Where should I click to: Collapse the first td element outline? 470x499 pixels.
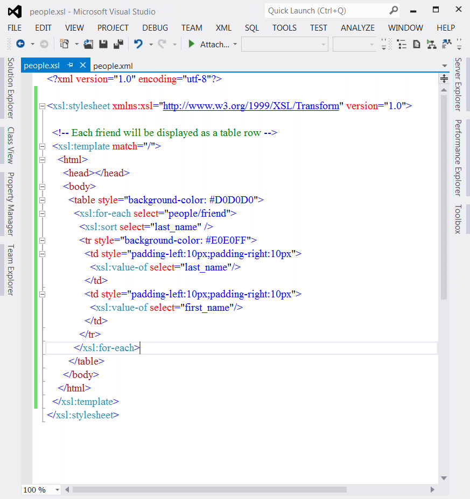(x=42, y=254)
